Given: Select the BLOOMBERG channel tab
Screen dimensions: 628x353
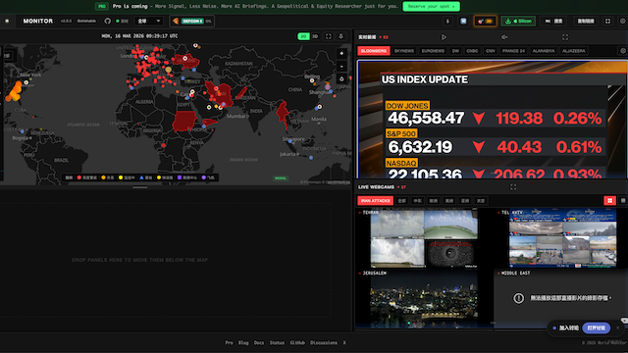Looking at the screenshot, I should coord(374,51).
